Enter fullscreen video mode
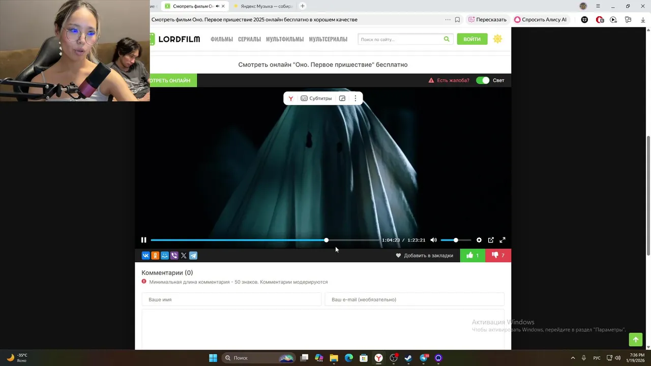This screenshot has height=366, width=651. [x=502, y=240]
